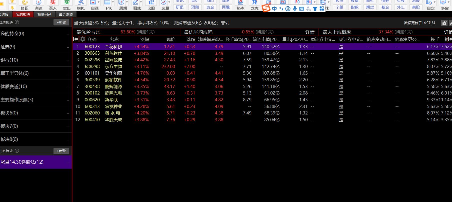Screen dimensions: 452x202
Task: Select the 画线 drawing tool icon
Action: click(x=135, y=3)
